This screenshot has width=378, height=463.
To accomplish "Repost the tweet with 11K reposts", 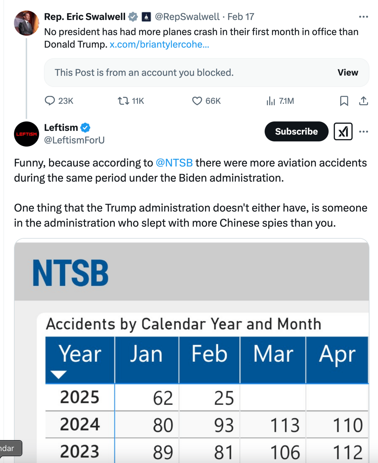I will click(x=123, y=101).
